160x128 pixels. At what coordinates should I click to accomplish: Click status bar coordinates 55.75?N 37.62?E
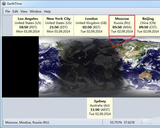122,123
